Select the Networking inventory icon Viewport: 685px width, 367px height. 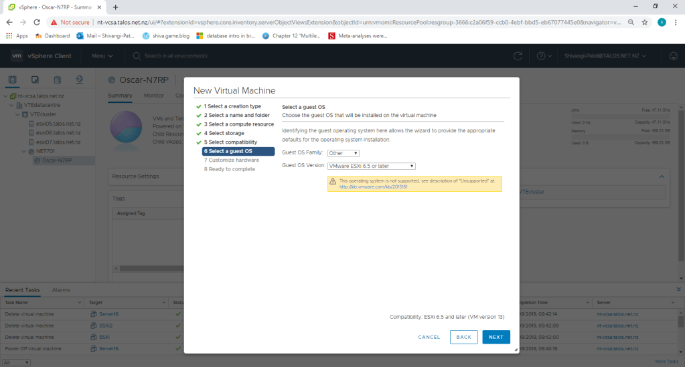80,80
